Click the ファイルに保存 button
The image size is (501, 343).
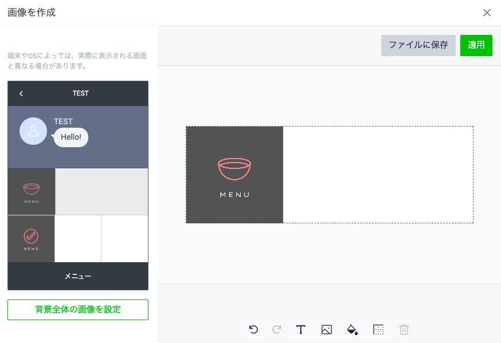point(418,45)
